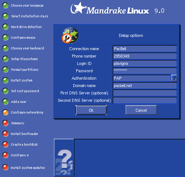Go to the Install system step label
This screenshot has width=185, height=177.
tap(21, 80)
